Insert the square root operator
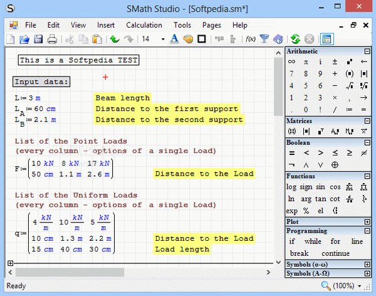Viewport: 376px width, 296px height. [x=350, y=86]
